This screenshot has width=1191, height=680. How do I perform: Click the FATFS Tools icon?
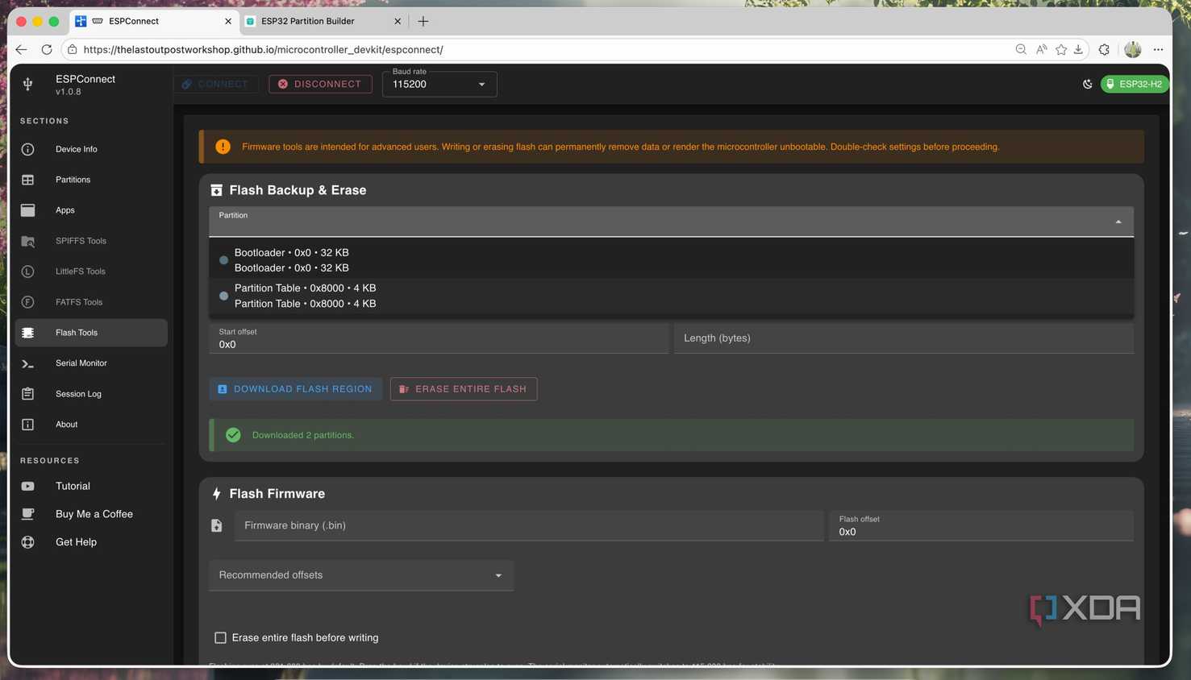pyautogui.click(x=27, y=302)
